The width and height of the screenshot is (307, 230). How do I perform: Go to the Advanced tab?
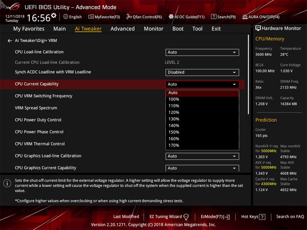click(x=122, y=29)
